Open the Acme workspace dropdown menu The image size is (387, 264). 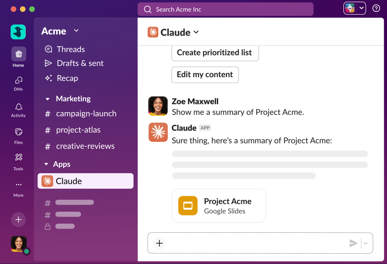click(x=76, y=31)
